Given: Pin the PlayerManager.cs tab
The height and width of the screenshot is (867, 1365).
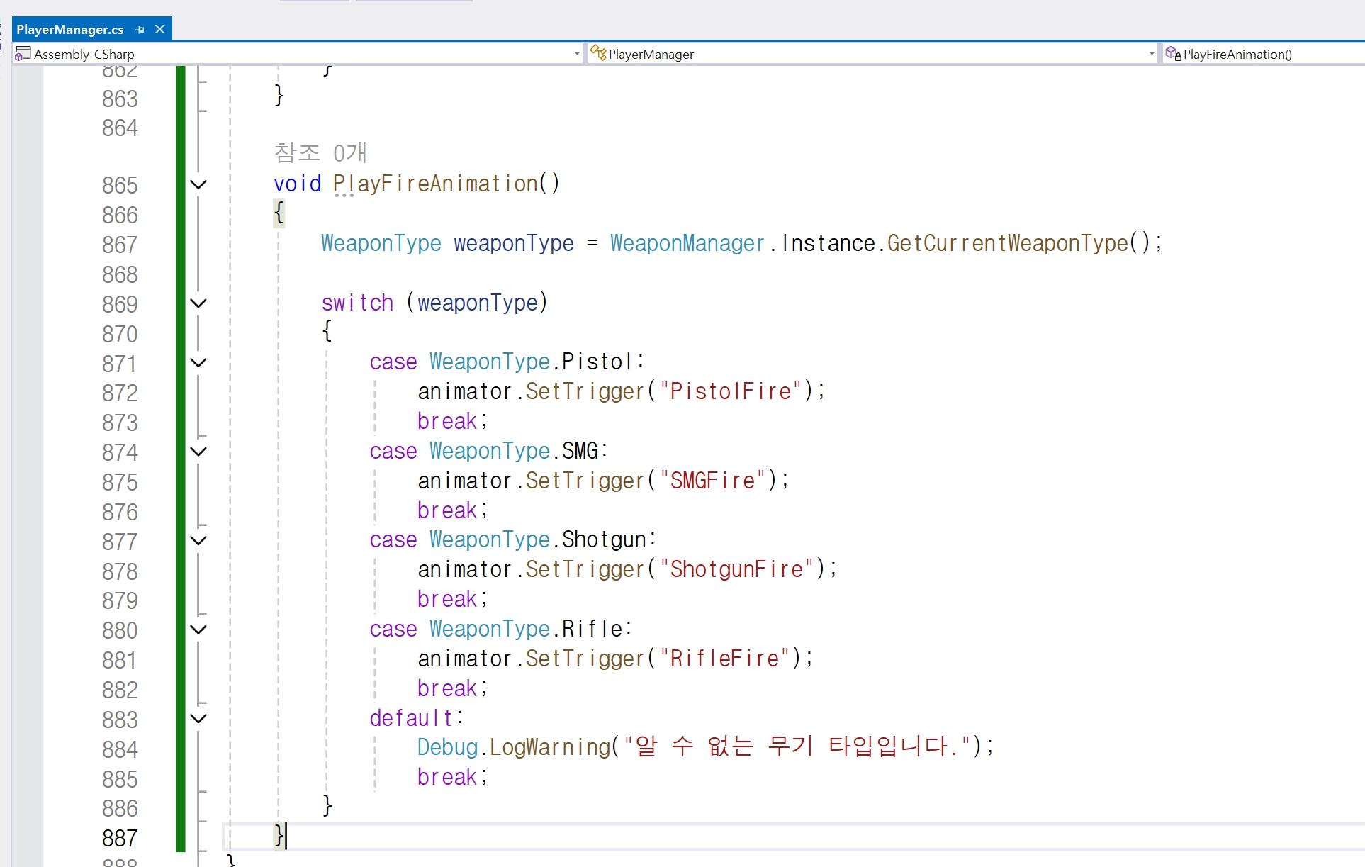Looking at the screenshot, I should point(140,30).
